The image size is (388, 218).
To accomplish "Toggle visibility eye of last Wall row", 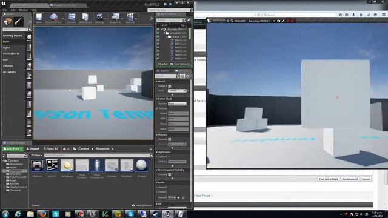I will [158, 59].
